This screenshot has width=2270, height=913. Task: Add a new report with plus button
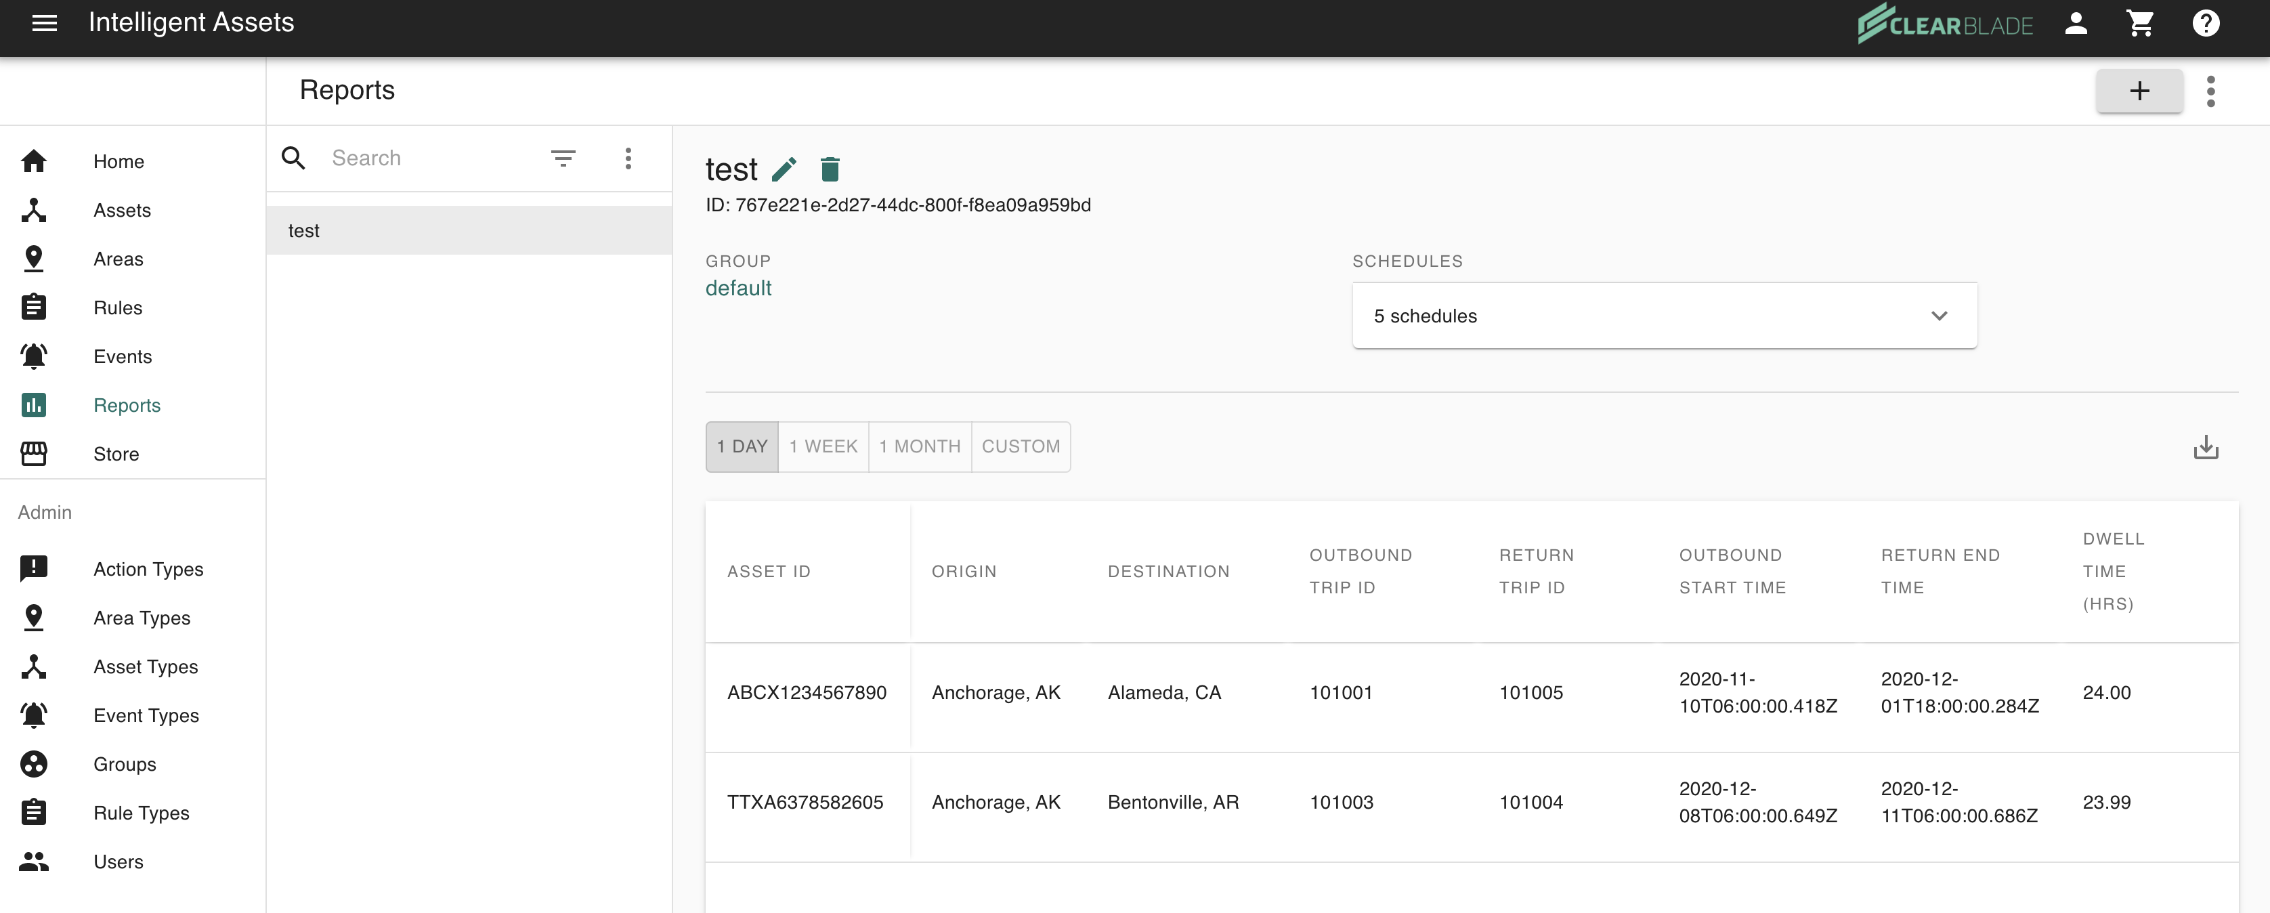pyautogui.click(x=2139, y=91)
